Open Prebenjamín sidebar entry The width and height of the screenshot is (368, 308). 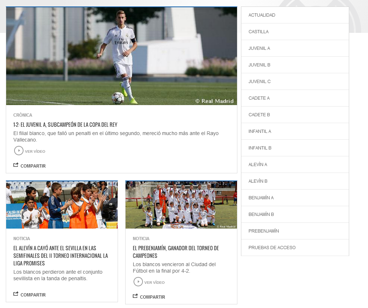[x=295, y=231]
